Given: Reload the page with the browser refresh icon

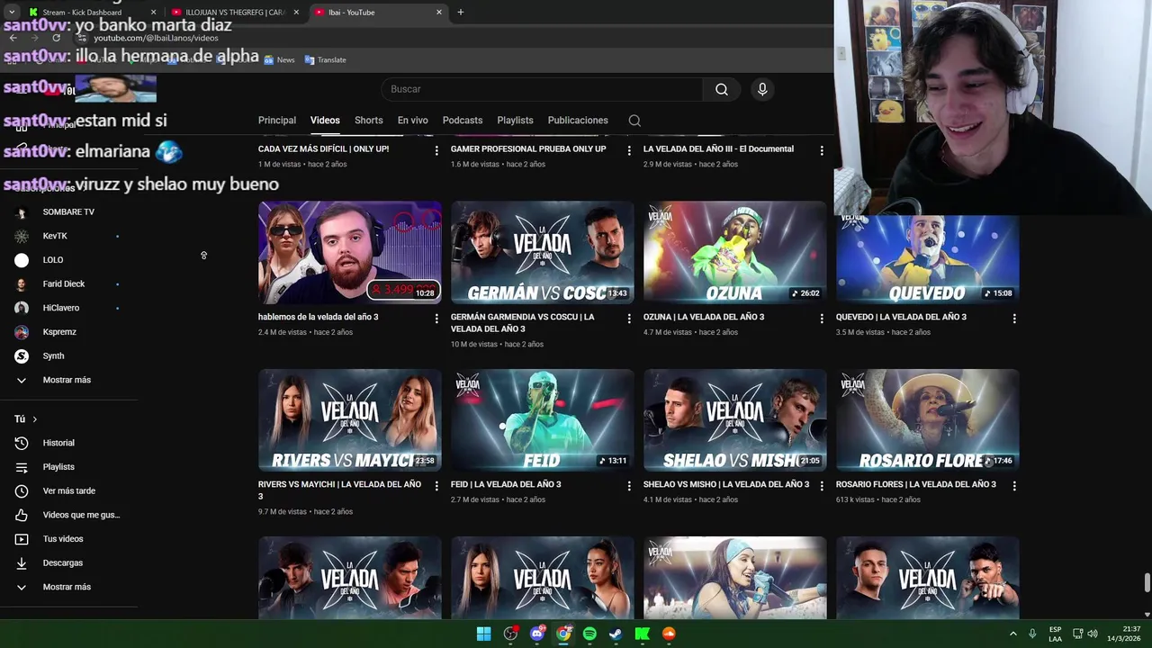Looking at the screenshot, I should [x=56, y=38].
